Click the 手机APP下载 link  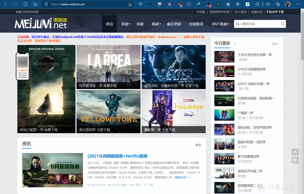point(275,12)
